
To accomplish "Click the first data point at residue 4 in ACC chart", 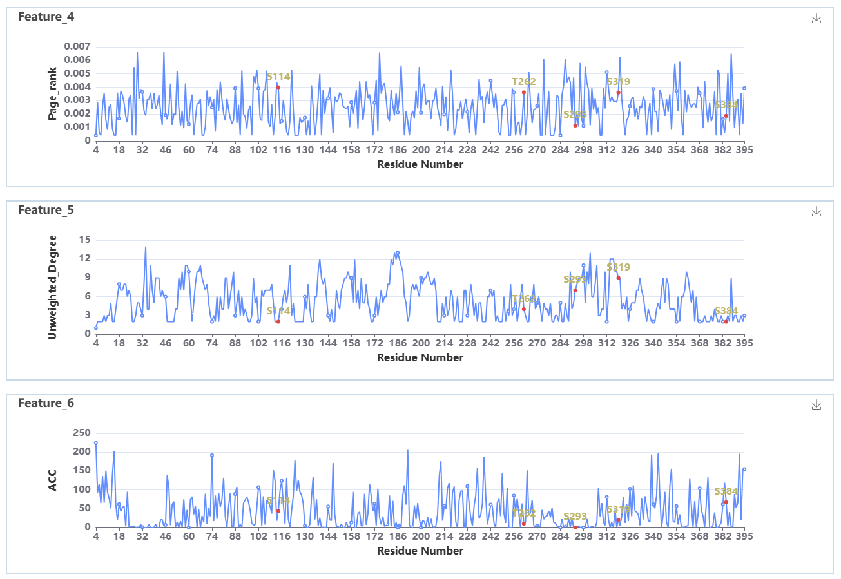I will pos(96,443).
